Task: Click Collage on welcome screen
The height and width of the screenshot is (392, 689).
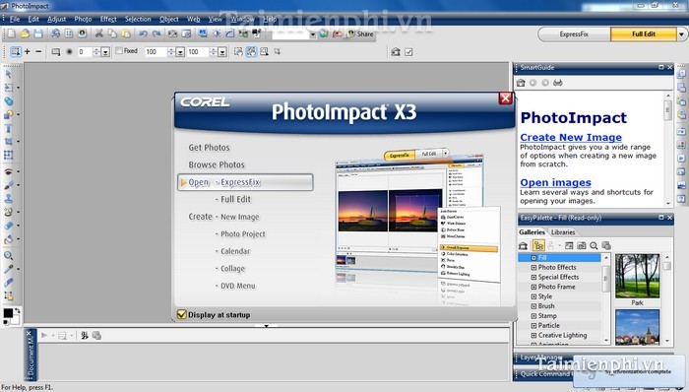Action: pos(233,268)
